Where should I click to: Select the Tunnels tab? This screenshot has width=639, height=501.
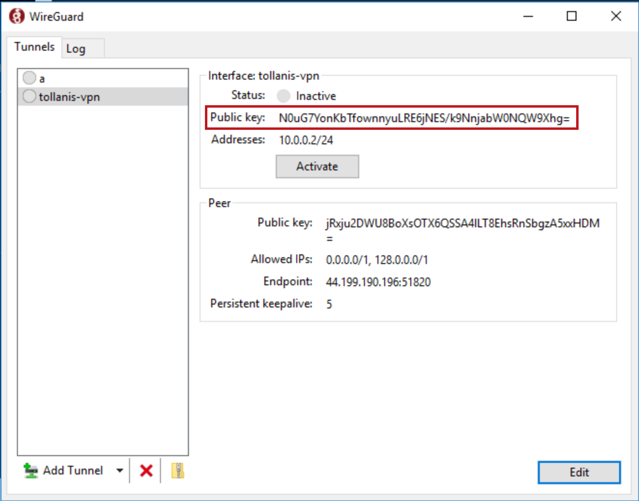pos(34,46)
